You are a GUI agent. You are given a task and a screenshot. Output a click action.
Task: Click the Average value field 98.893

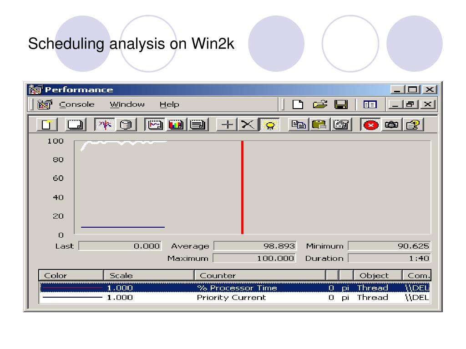[x=255, y=246]
